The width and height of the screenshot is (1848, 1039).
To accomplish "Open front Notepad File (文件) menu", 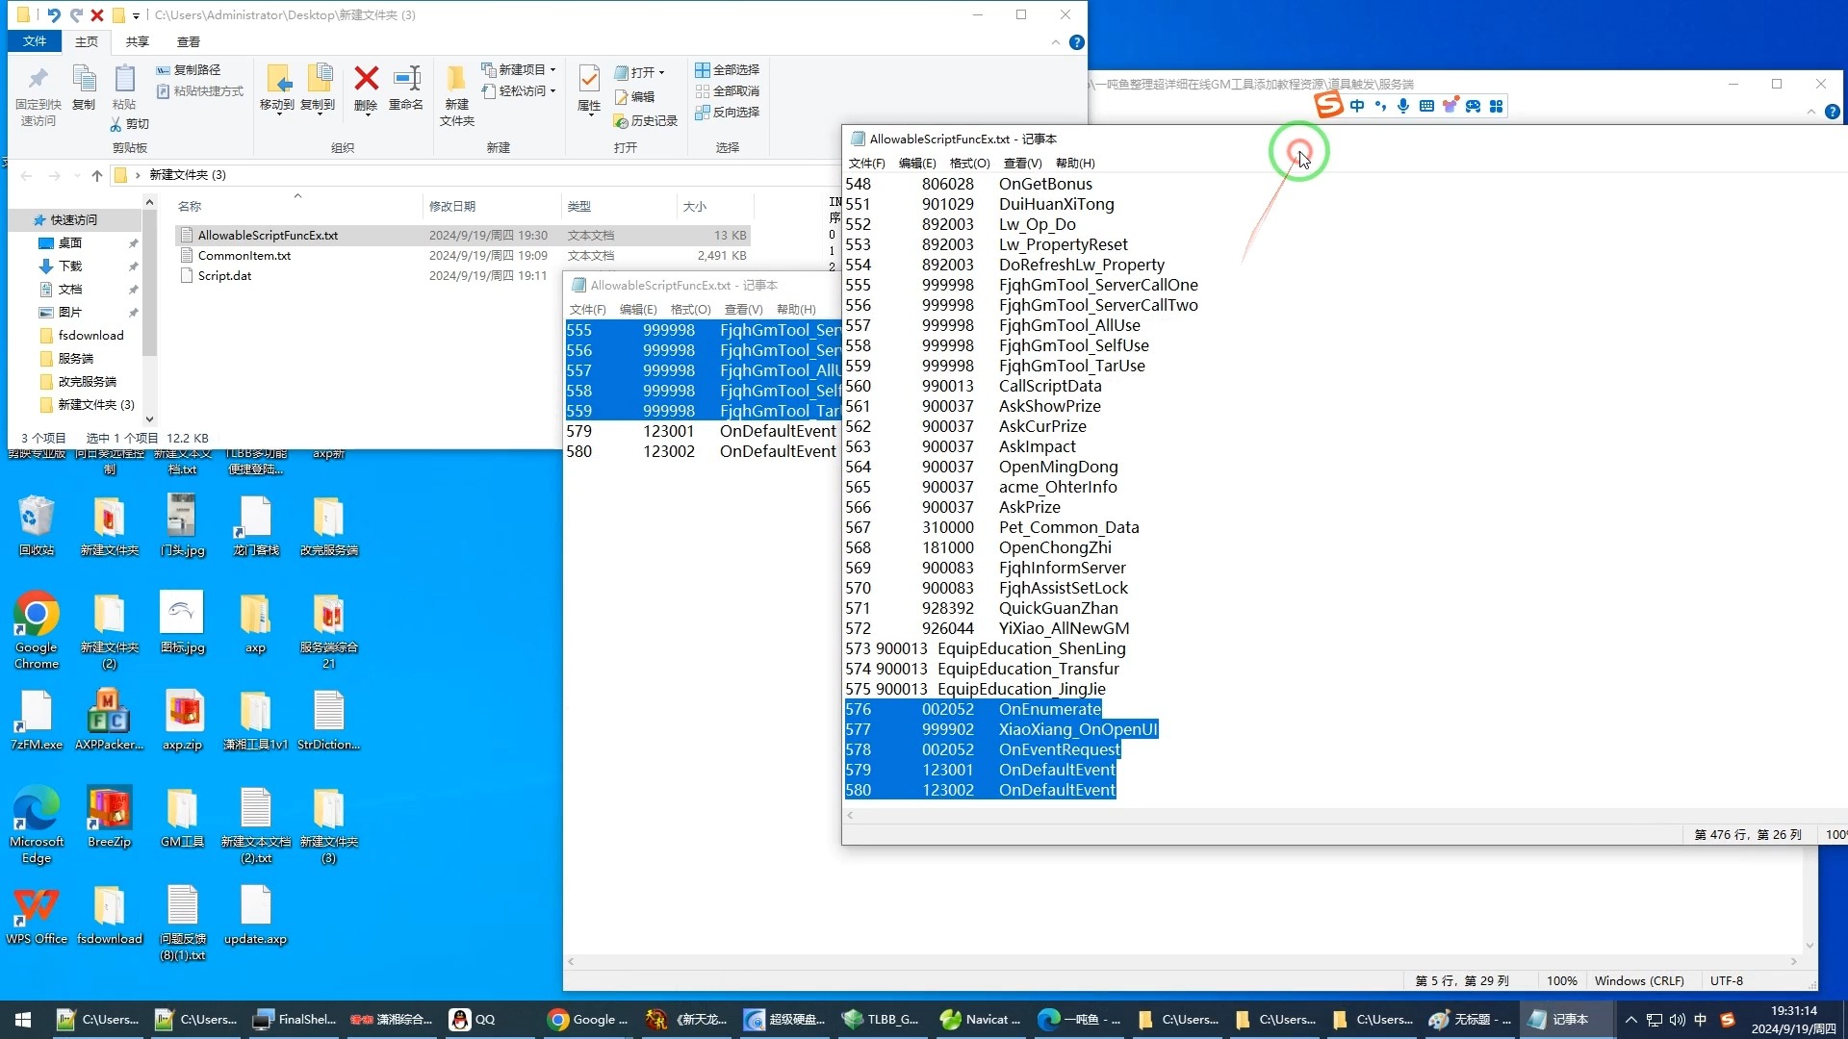I will click(866, 163).
